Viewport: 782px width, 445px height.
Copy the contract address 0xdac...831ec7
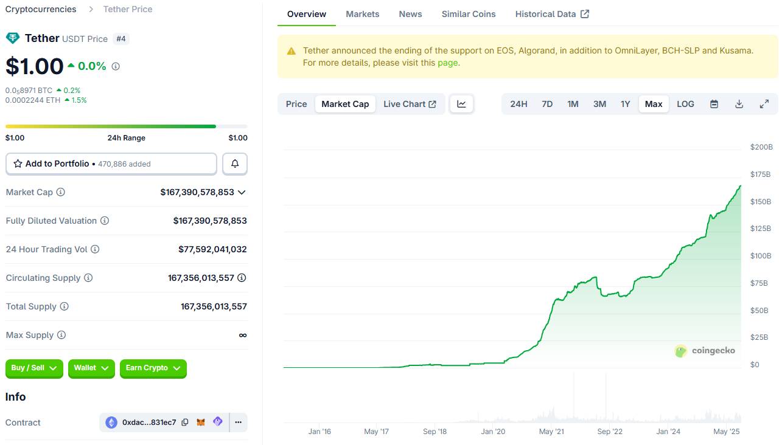point(185,423)
